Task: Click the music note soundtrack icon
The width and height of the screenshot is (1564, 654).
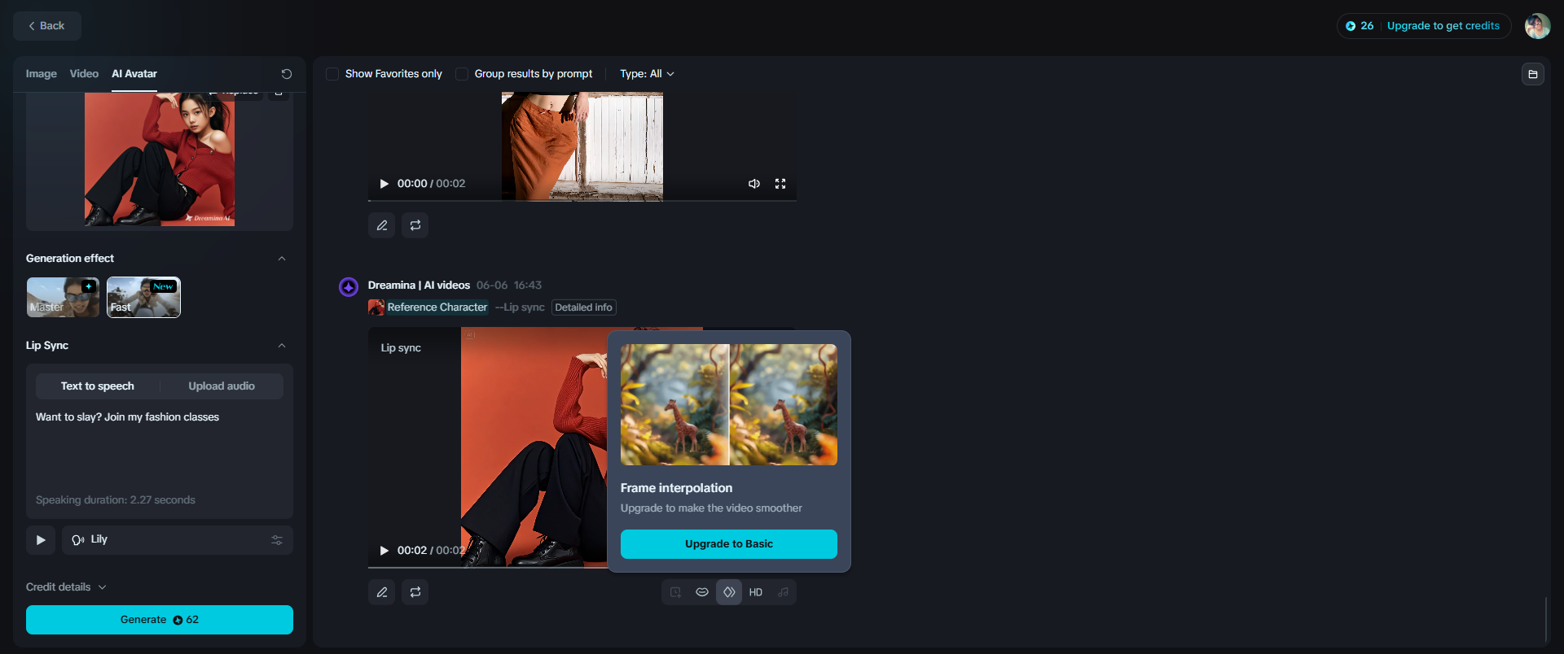Action: pos(783,592)
